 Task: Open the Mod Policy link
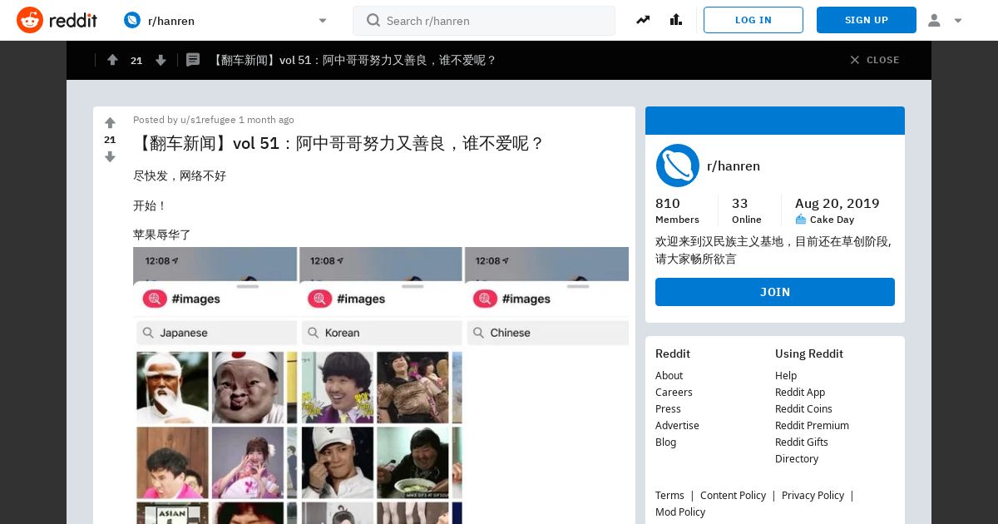click(680, 512)
